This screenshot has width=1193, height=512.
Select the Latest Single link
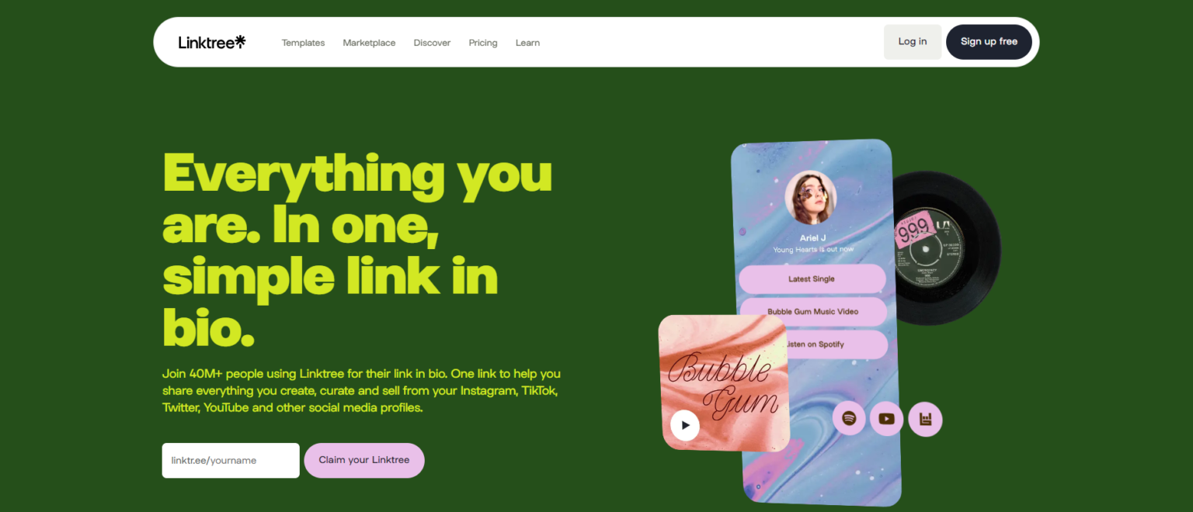812,278
